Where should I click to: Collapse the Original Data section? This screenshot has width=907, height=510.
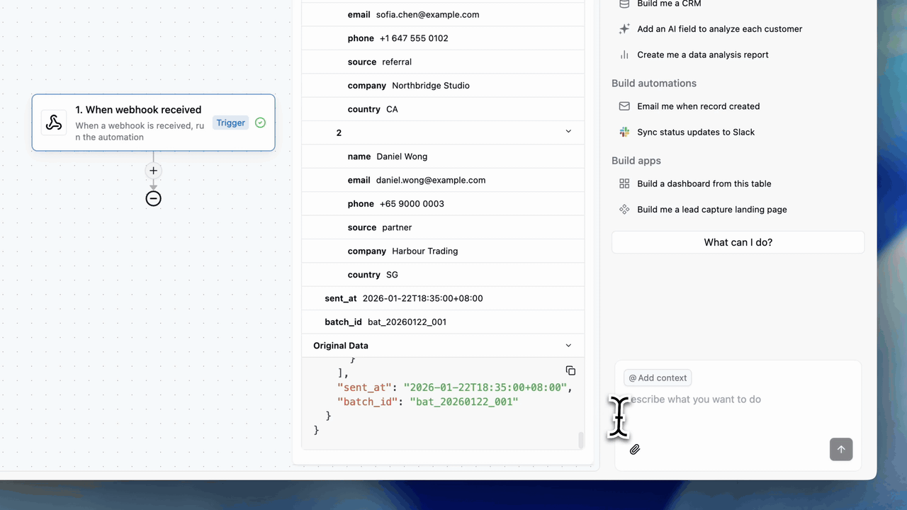tap(568, 346)
